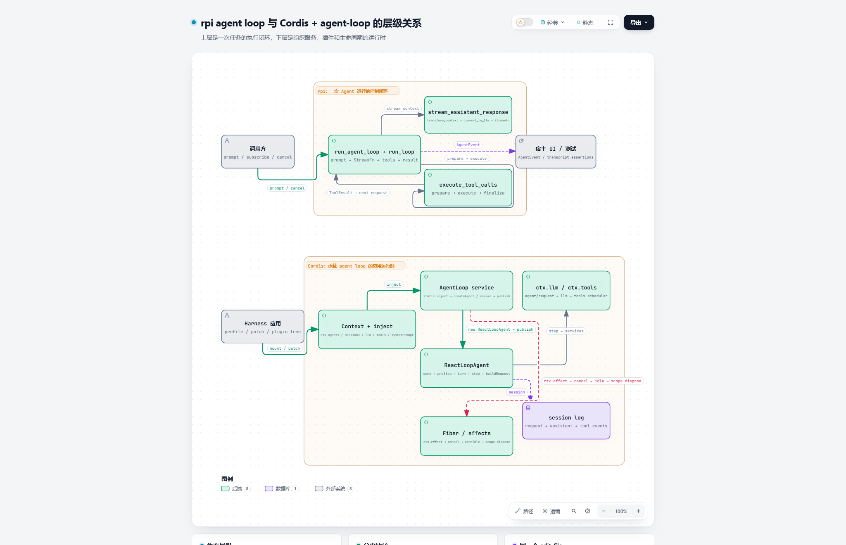Image resolution: width=846 pixels, height=545 pixels.
Task: Toggle the 数据库 legend filter
Action: click(282, 488)
